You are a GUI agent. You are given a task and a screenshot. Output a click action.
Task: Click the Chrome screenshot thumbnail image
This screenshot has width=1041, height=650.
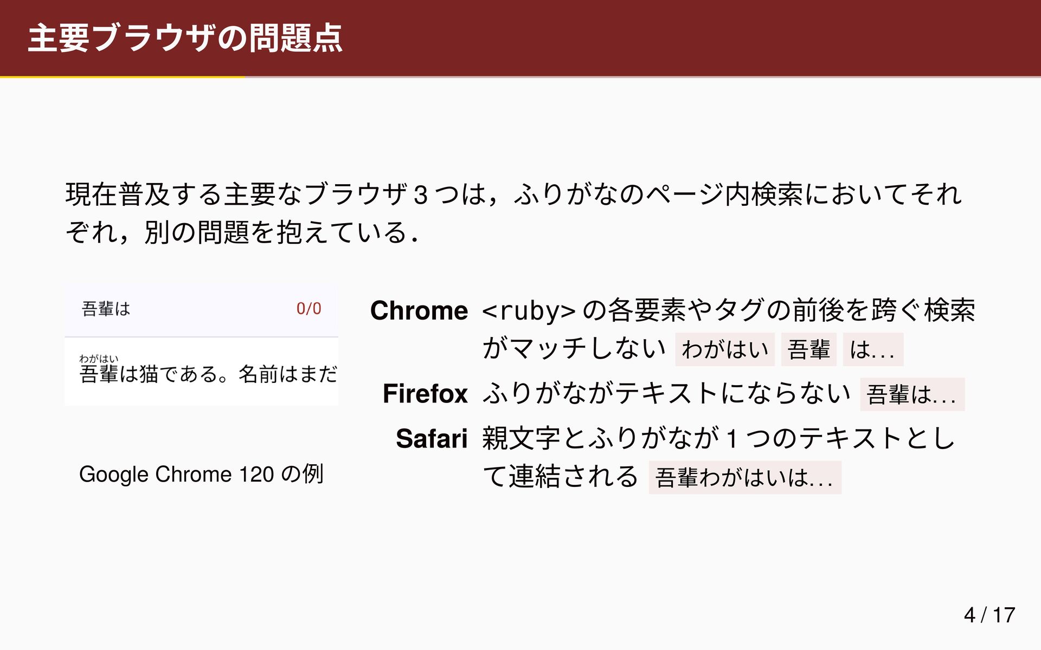[201, 346]
